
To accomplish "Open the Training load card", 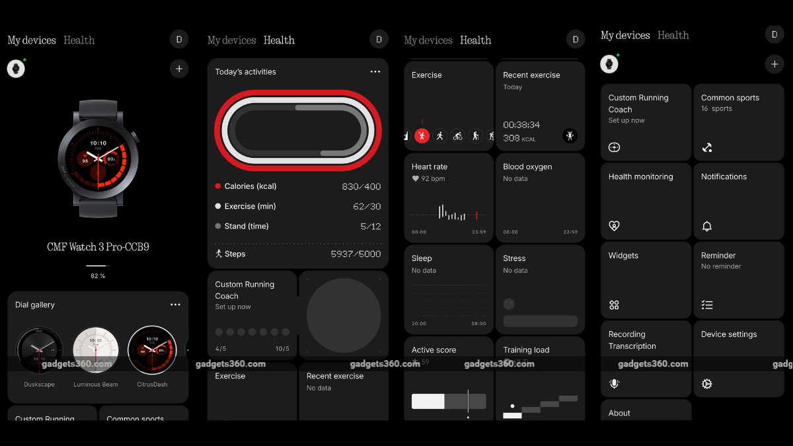I will pos(540,379).
